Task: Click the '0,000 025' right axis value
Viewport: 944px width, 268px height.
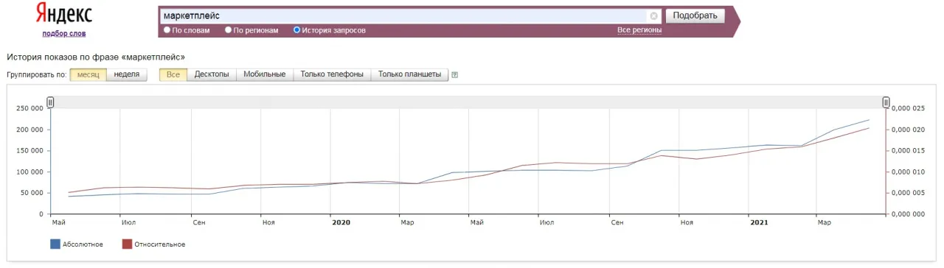Action: (x=908, y=109)
